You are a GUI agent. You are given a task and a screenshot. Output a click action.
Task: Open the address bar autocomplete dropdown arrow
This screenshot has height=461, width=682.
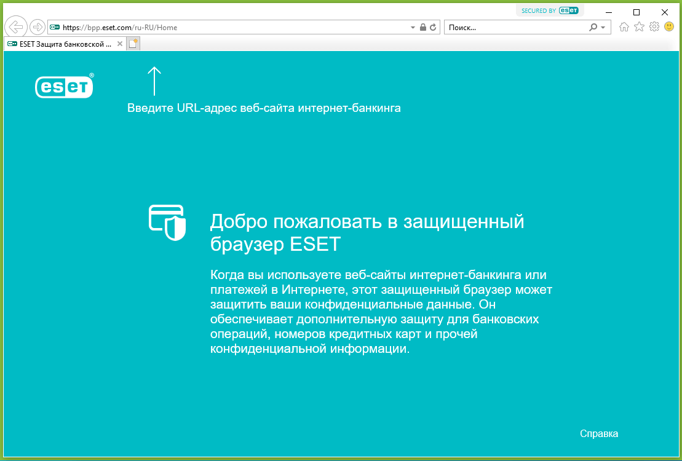point(413,28)
